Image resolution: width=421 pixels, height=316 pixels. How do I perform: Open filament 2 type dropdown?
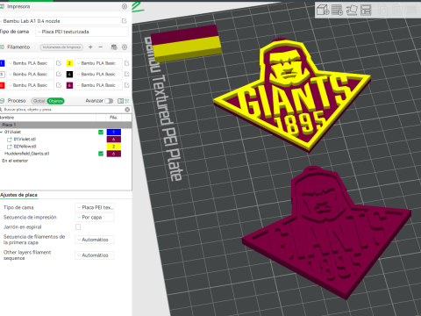point(98,63)
